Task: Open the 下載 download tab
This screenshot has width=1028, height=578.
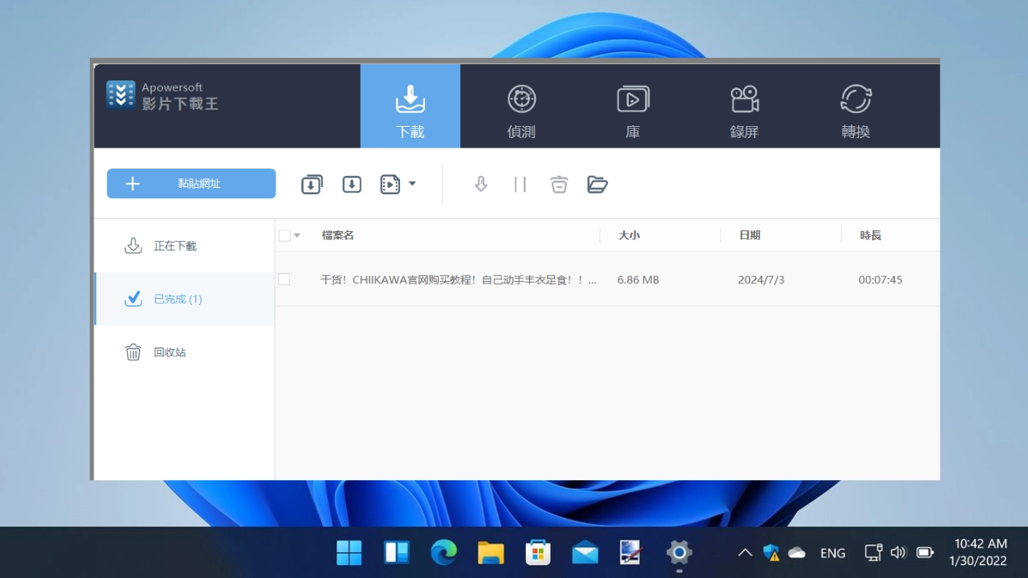Action: point(410,106)
